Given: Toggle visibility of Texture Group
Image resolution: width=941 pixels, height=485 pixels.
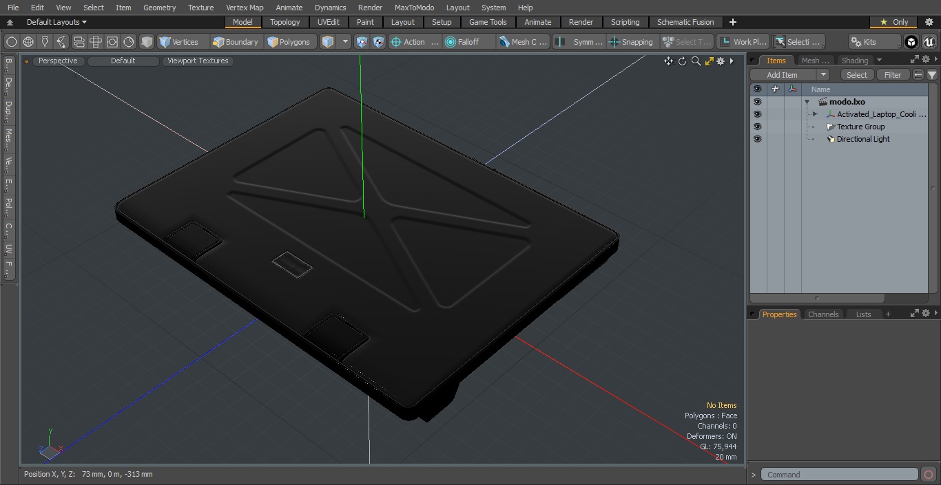Looking at the screenshot, I should tap(757, 127).
